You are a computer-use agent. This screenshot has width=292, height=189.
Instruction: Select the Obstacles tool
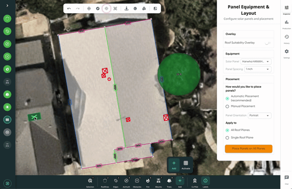(137, 180)
